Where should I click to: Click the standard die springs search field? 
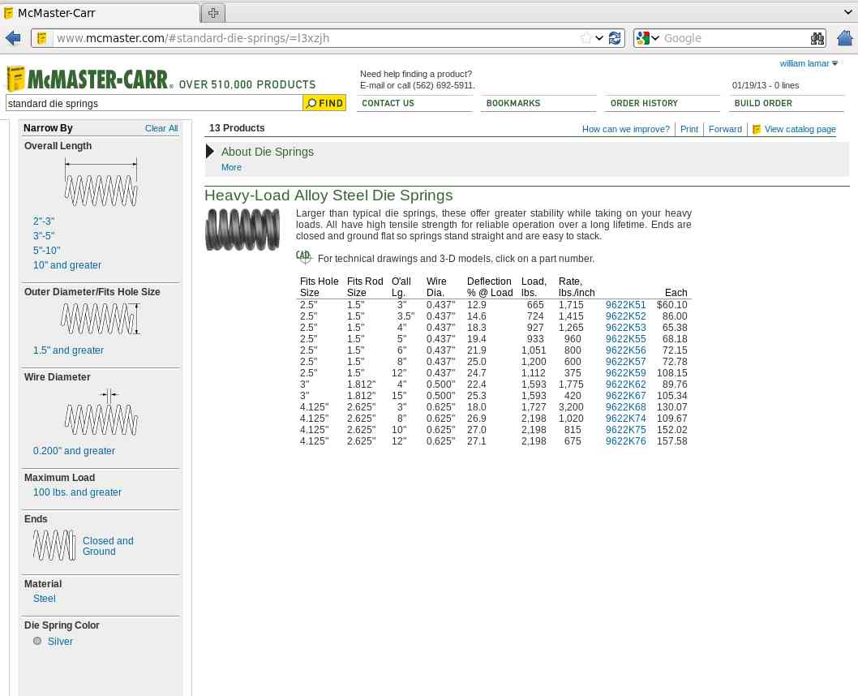click(154, 103)
